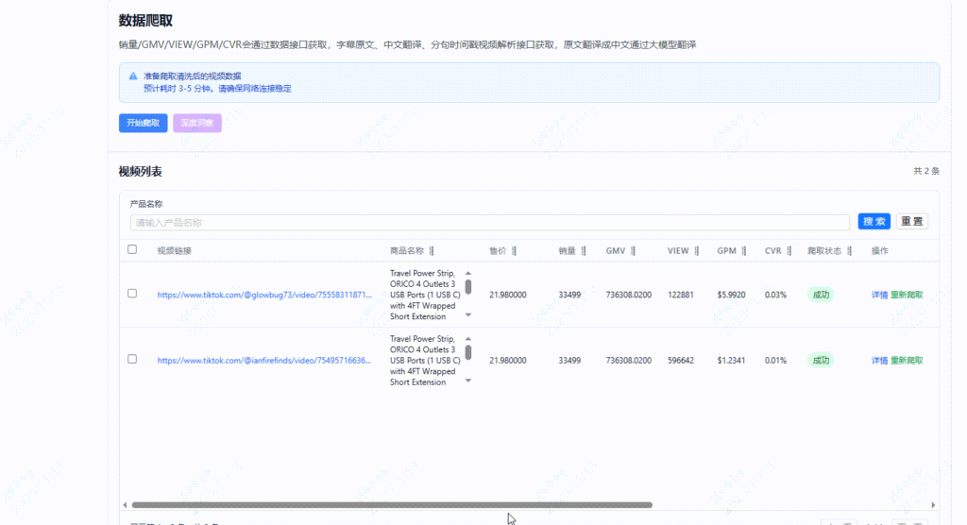
Task: Check the glowbug73 video row checkbox
Action: click(x=132, y=294)
